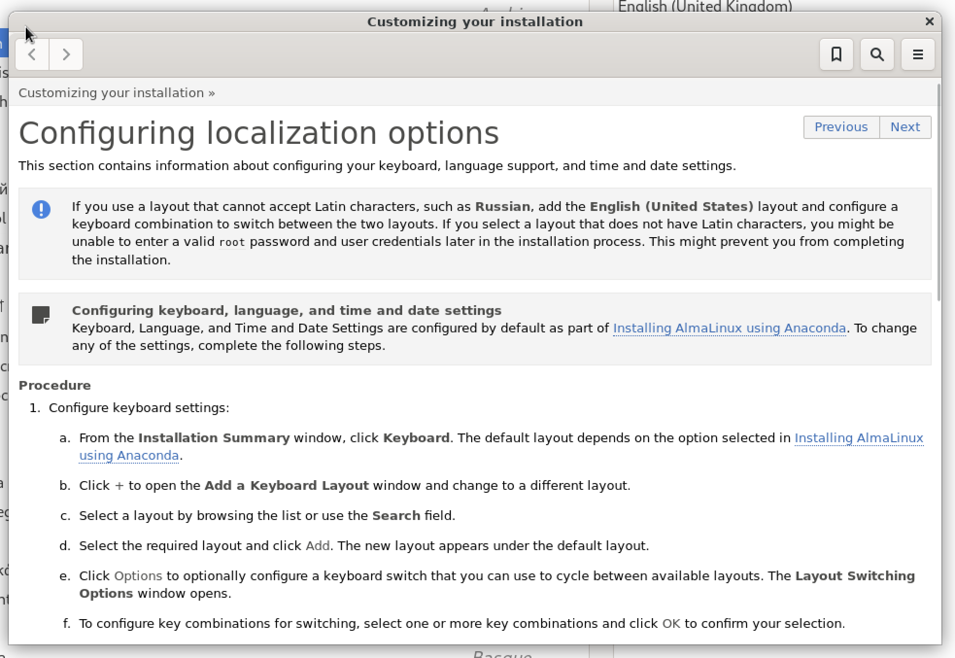Open the 'Customizing your installation' breadcrumb
This screenshot has width=955, height=658.
111,93
